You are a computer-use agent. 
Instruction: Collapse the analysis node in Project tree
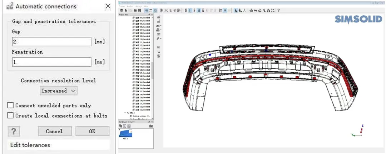click(125, 113)
